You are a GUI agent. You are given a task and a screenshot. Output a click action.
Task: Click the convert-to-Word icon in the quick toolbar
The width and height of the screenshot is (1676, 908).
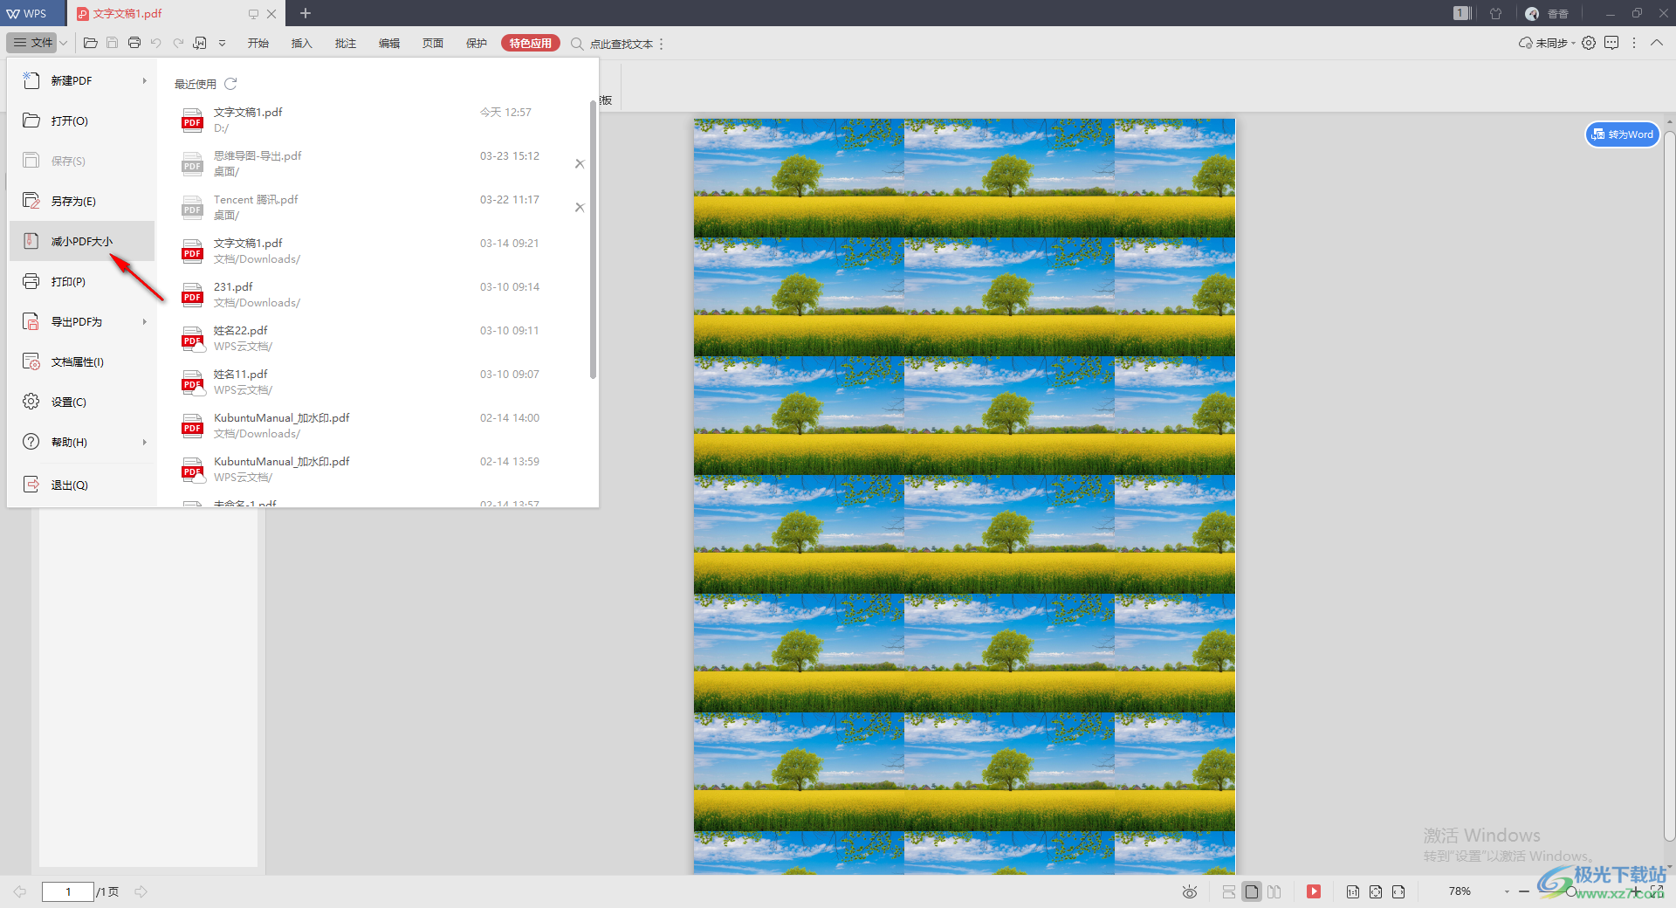(x=200, y=43)
